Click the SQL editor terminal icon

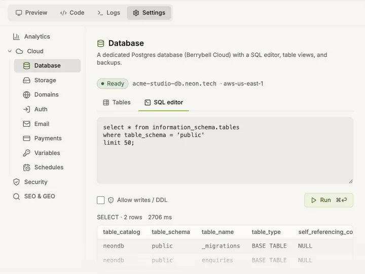pyautogui.click(x=148, y=102)
